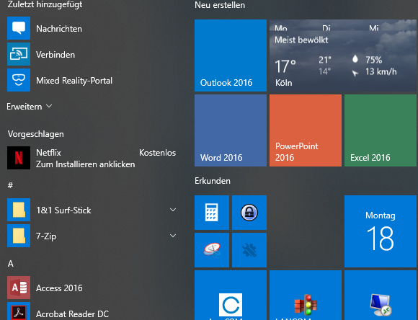
Task: Click the Neu erstellen group title
Action: click(x=220, y=5)
